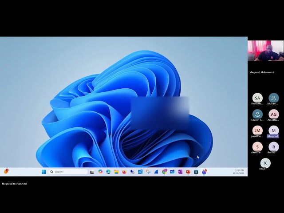Switch to Microsoft Teams taskbar icon
This screenshot has height=213, width=284.
point(204,172)
